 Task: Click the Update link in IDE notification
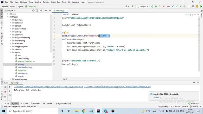click(156, 97)
